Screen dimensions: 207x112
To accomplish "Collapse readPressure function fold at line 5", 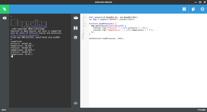I will 85,24.
